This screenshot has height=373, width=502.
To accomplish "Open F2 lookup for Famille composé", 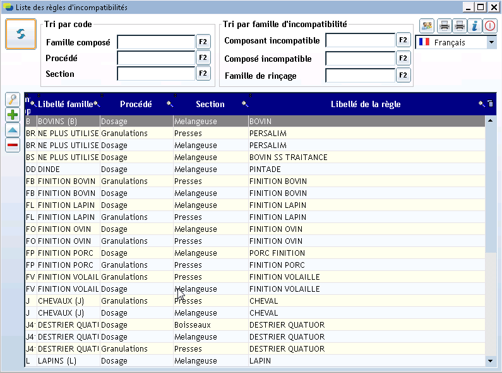I will [203, 42].
